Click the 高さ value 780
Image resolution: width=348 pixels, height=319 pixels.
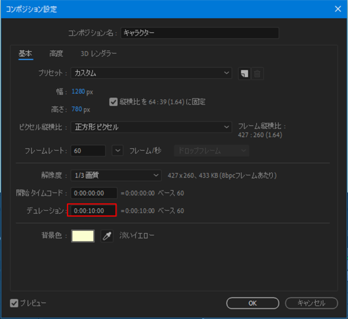click(x=77, y=109)
